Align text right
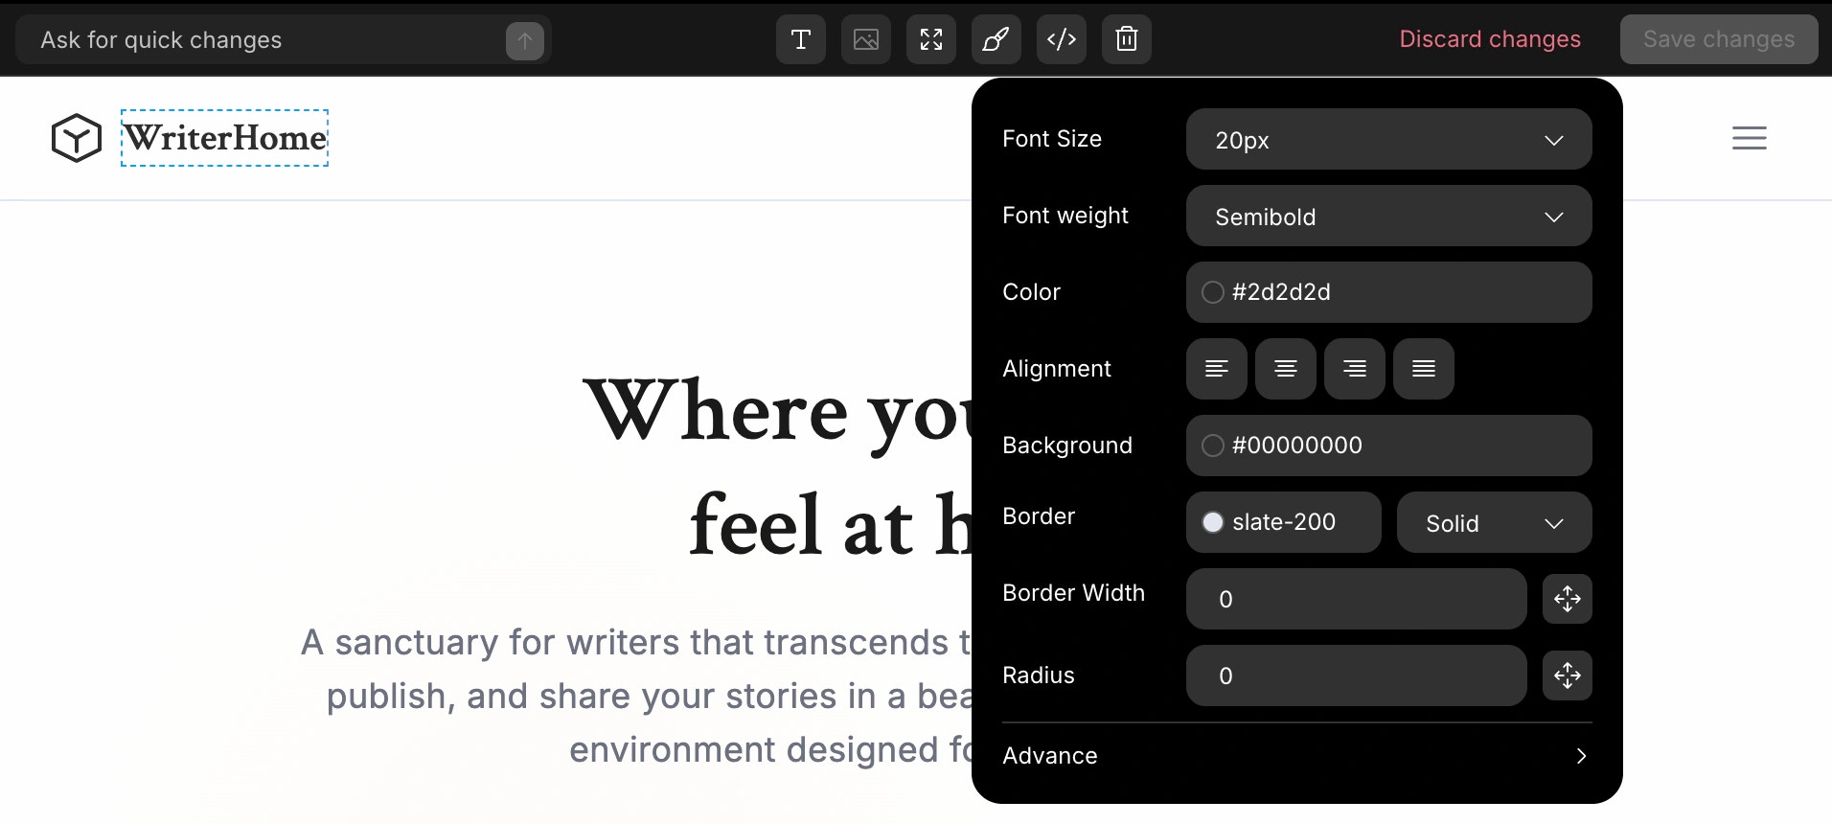1832x824 pixels. 1355,369
